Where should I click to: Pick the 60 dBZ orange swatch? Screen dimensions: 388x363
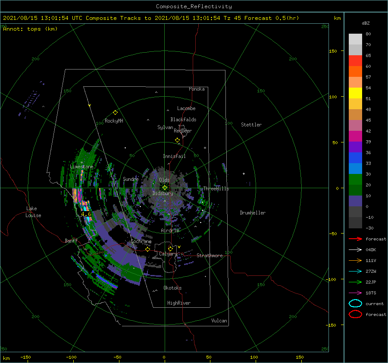(x=355, y=71)
